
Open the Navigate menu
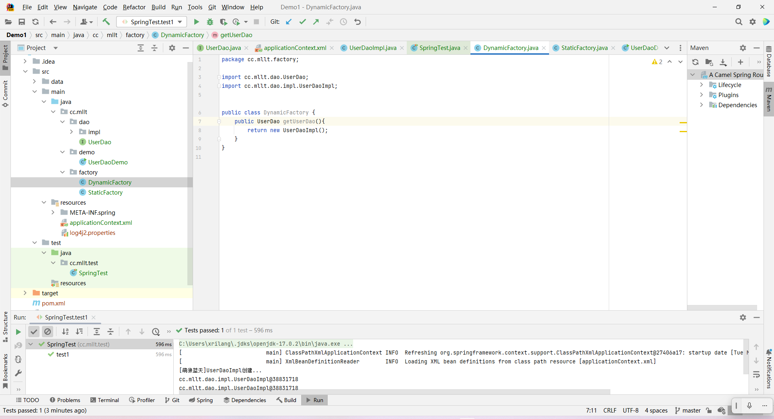[85, 7]
